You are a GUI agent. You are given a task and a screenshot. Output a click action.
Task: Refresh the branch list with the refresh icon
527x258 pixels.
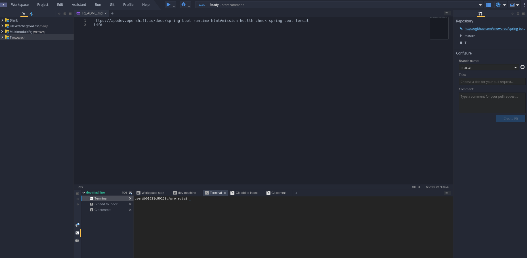tap(522, 67)
